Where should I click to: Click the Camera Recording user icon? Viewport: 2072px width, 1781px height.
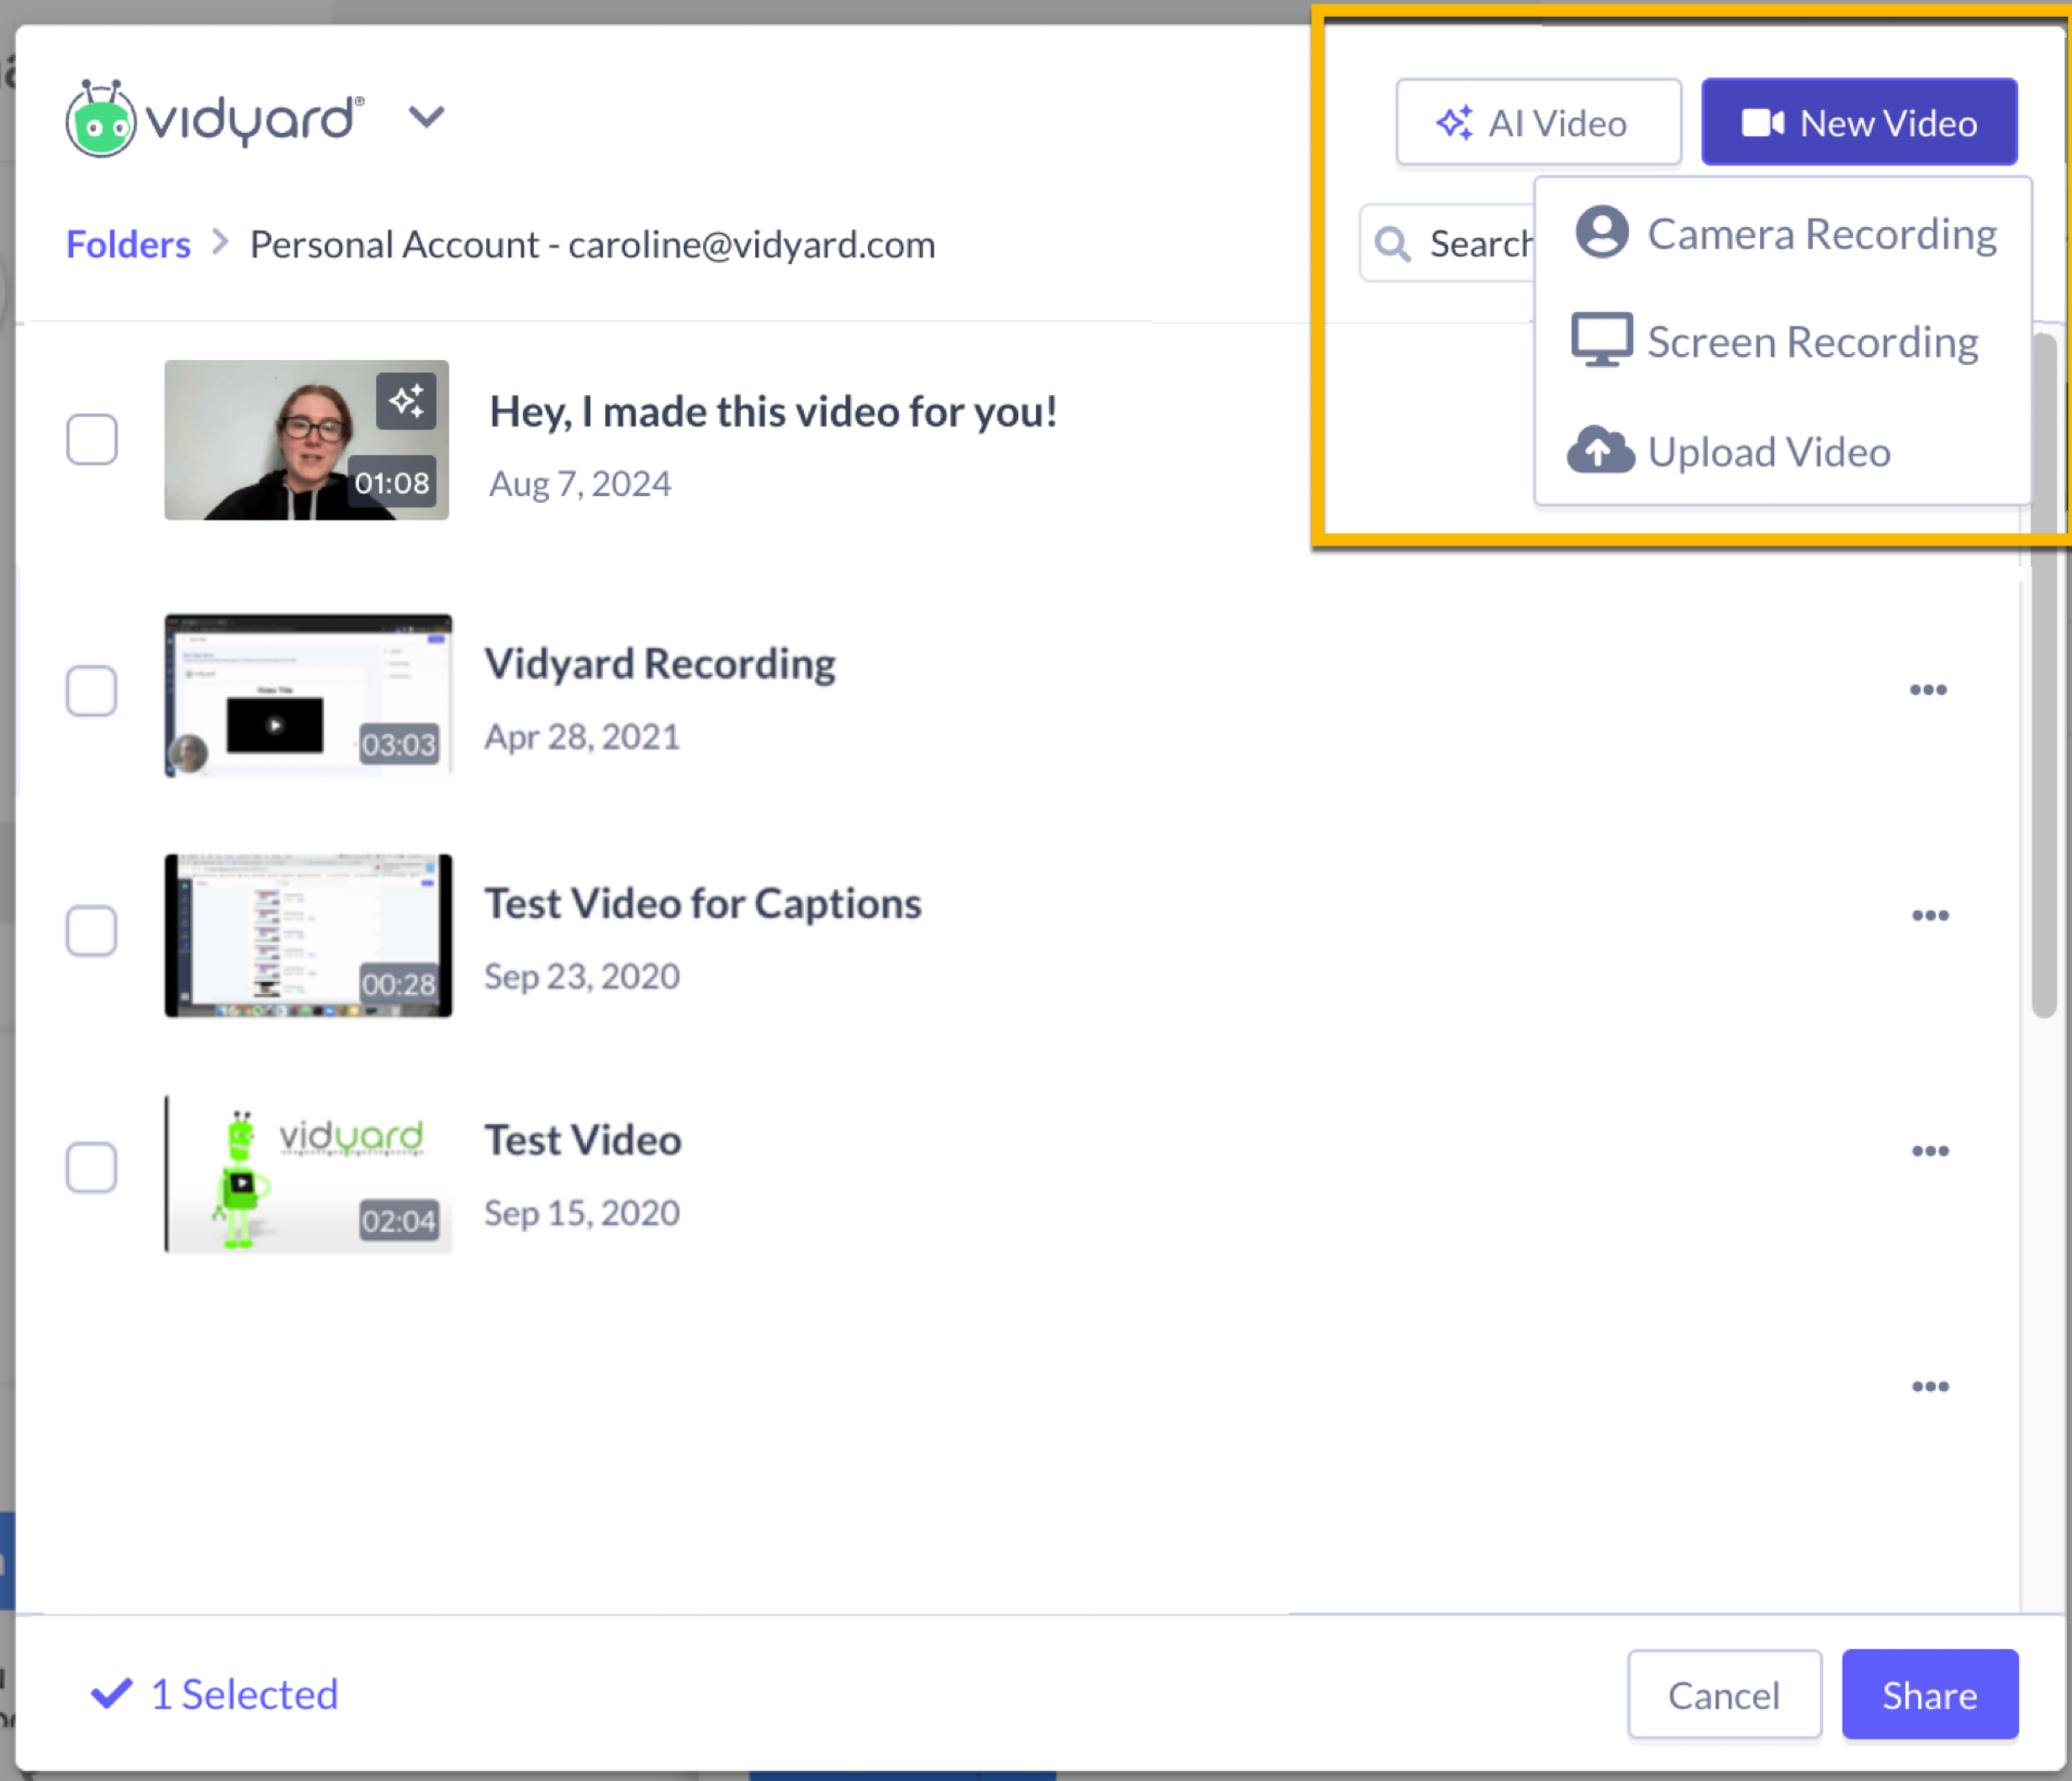point(1600,233)
